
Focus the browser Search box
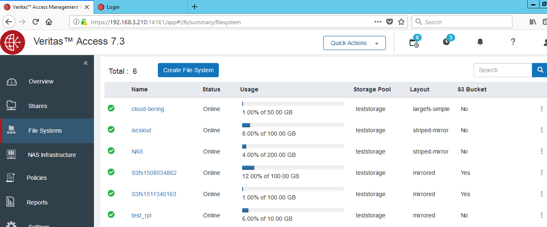462,22
